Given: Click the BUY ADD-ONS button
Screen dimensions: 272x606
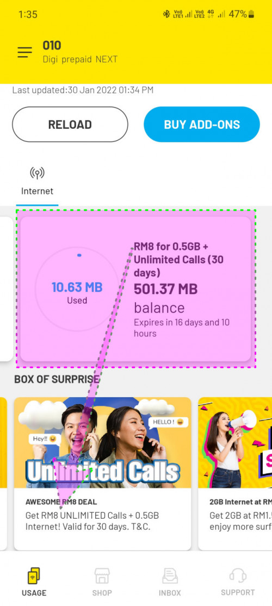Looking at the screenshot, I should pyautogui.click(x=202, y=124).
